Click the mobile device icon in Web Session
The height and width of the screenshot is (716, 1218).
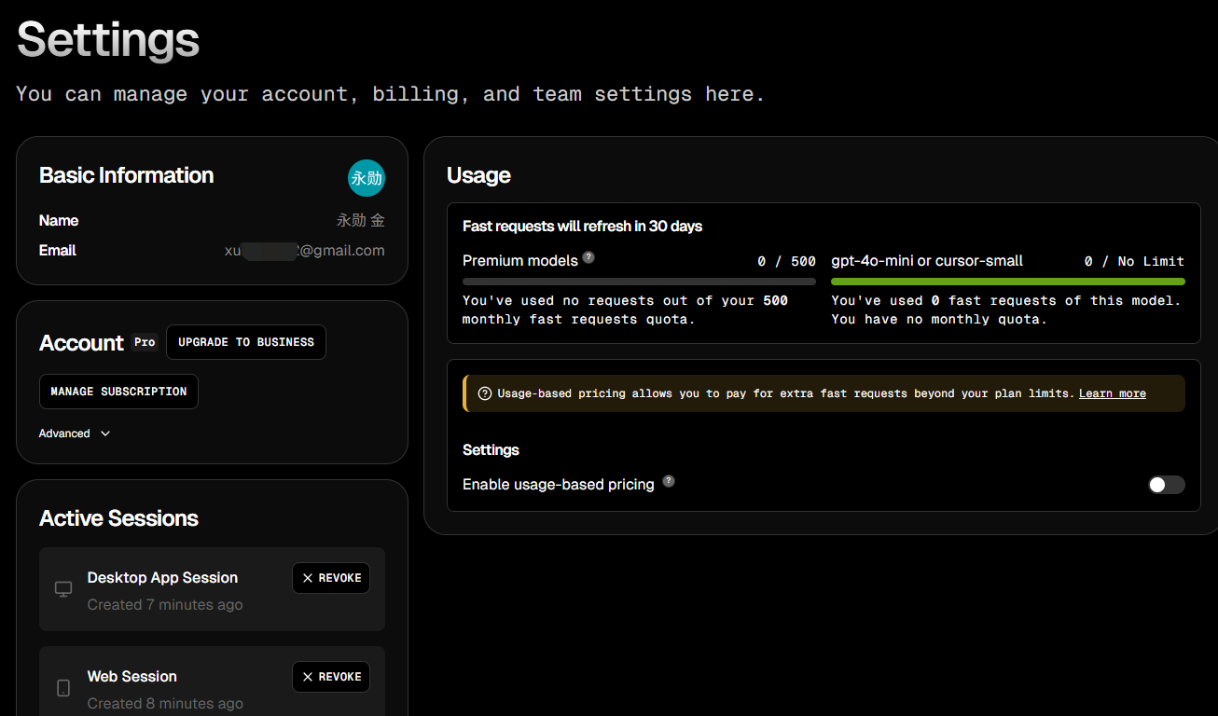63,688
